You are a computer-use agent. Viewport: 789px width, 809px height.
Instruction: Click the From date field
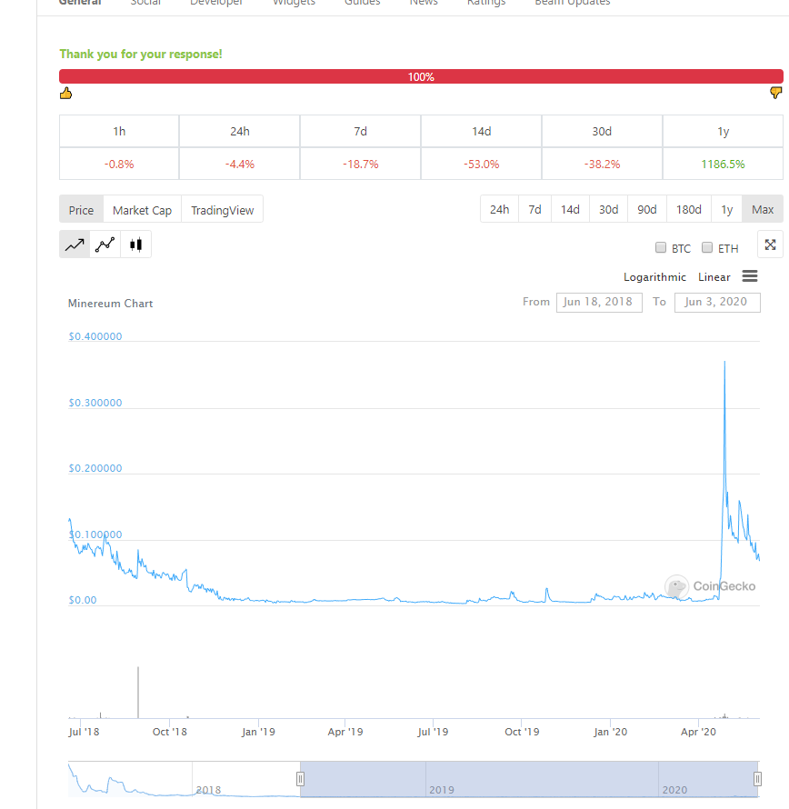599,303
